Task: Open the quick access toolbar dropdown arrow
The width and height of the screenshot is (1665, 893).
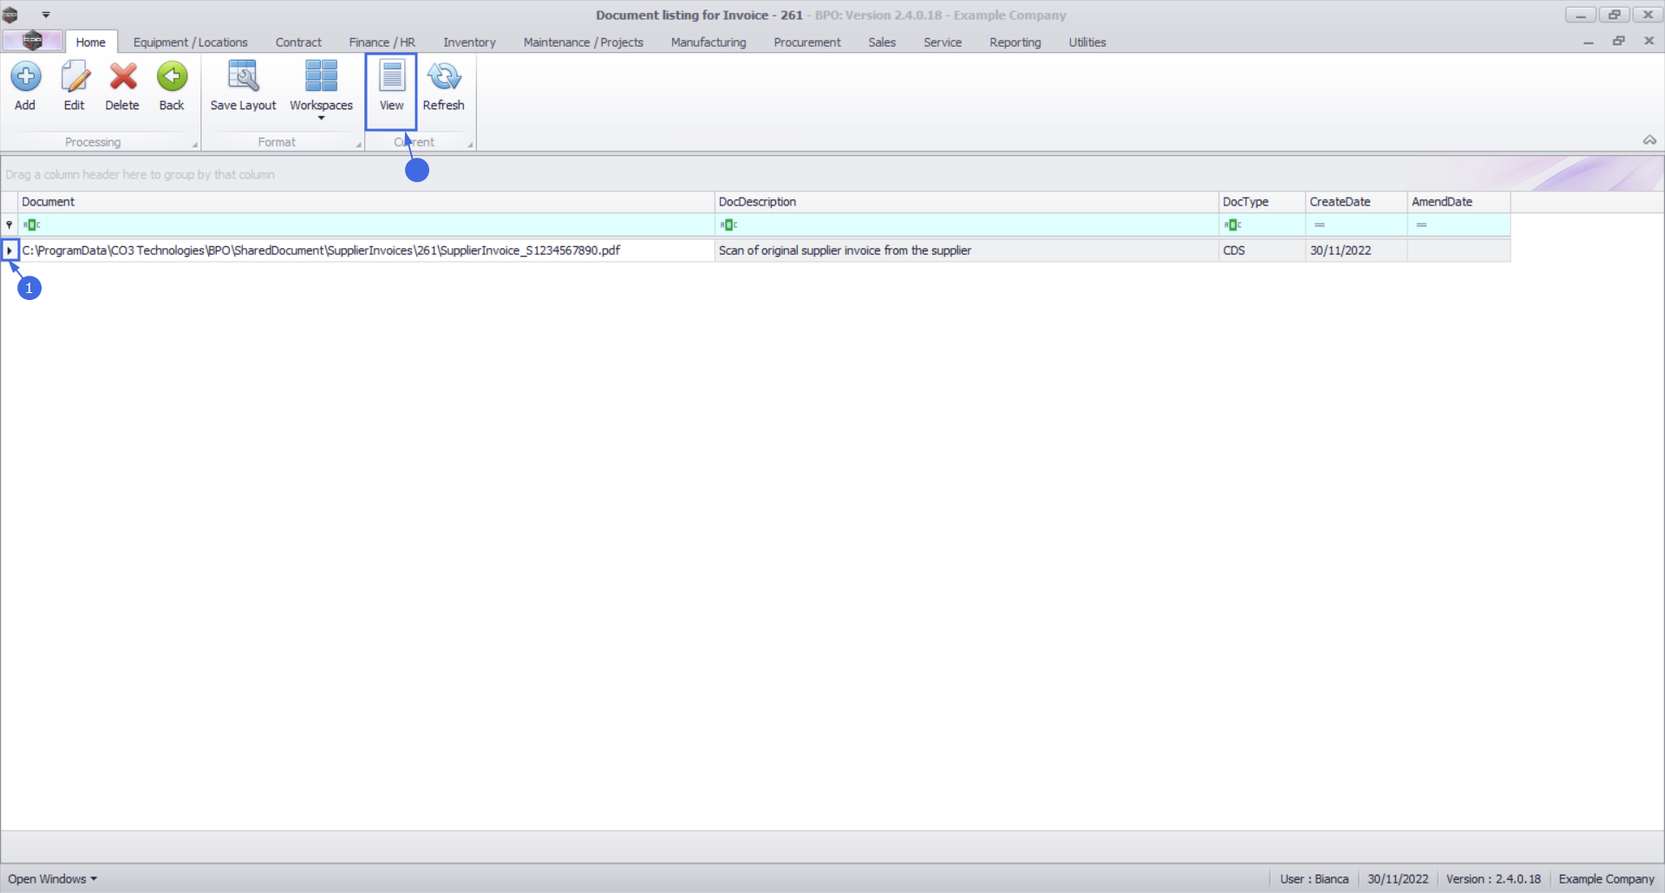Action: pyautogui.click(x=46, y=15)
